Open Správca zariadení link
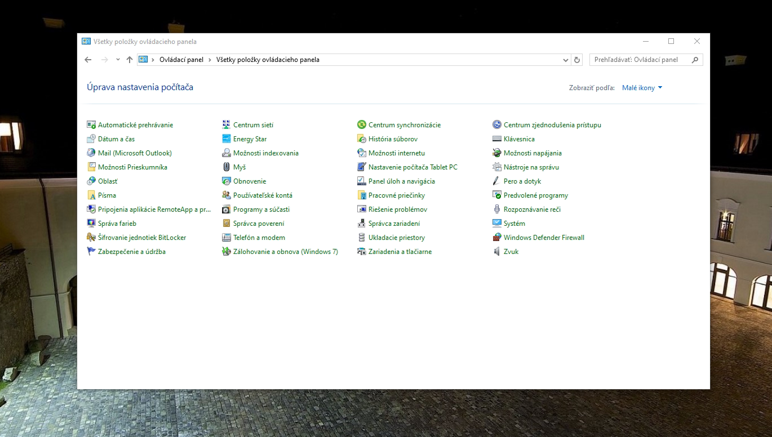The height and width of the screenshot is (437, 772). coord(394,224)
